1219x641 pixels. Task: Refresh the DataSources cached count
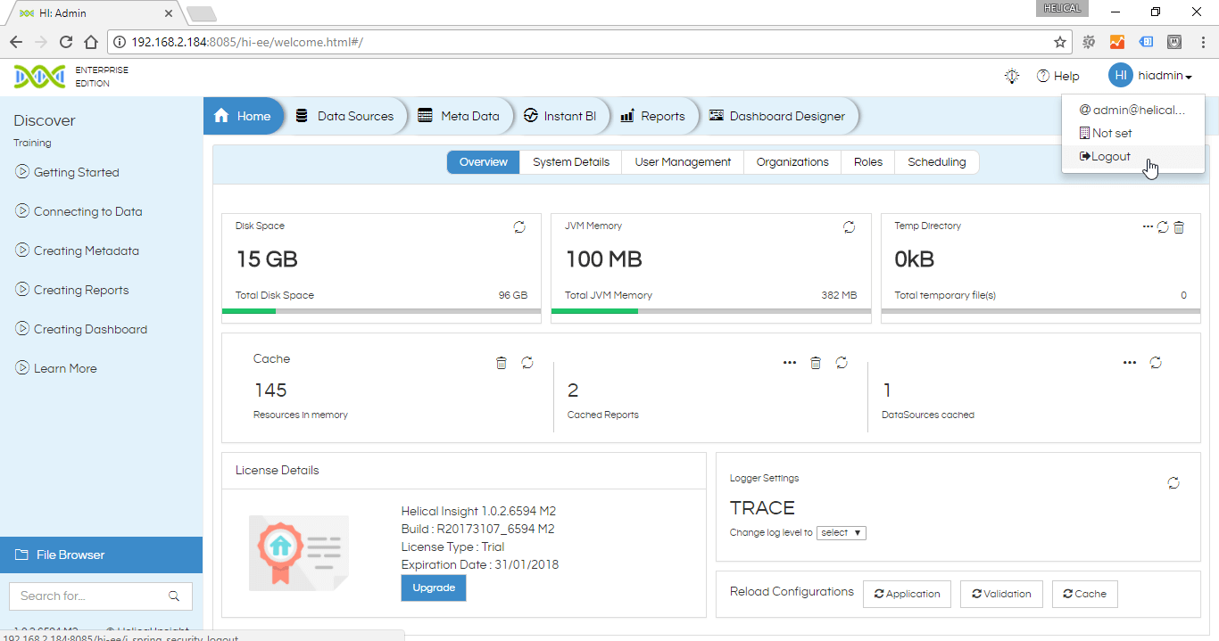click(1156, 363)
